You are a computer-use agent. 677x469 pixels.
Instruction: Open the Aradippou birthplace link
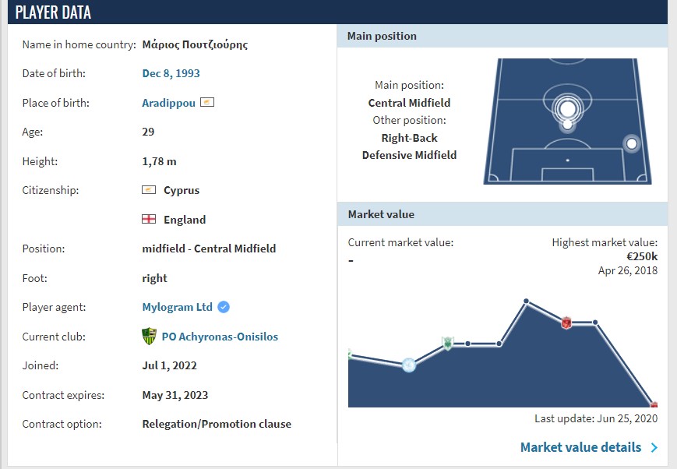coord(168,103)
